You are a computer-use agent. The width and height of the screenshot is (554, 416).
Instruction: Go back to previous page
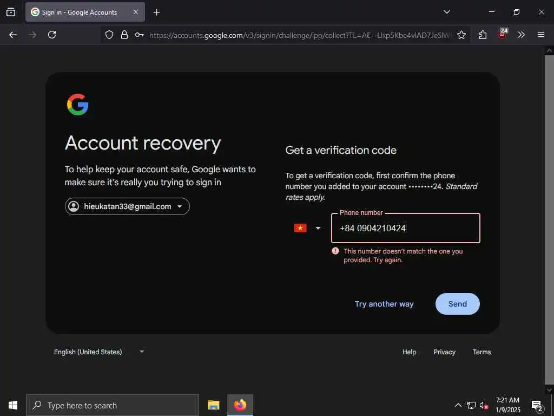pyautogui.click(x=13, y=35)
